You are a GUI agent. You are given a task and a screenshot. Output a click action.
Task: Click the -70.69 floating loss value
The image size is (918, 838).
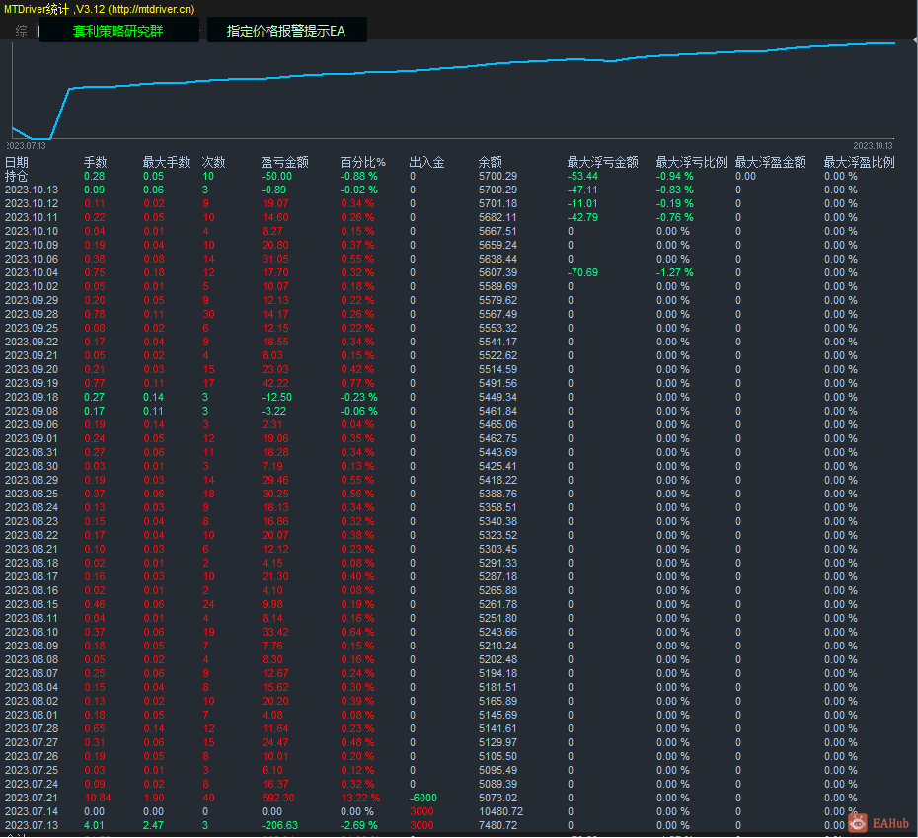point(583,272)
